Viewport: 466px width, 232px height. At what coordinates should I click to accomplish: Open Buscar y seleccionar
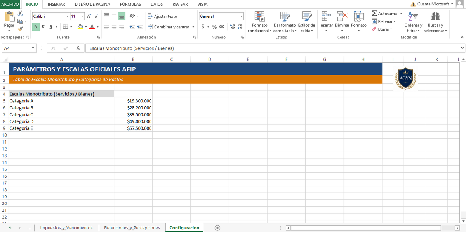(435, 22)
